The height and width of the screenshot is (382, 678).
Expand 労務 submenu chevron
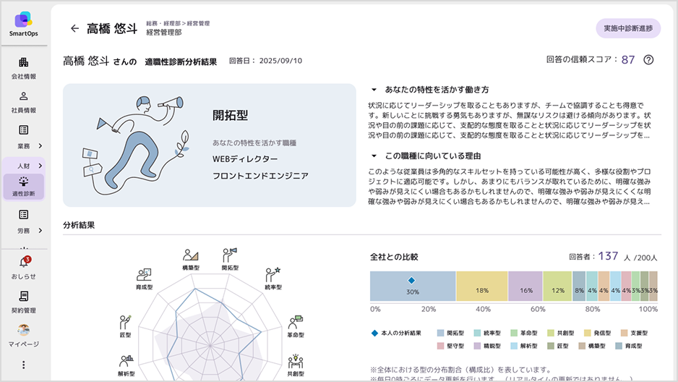40,231
